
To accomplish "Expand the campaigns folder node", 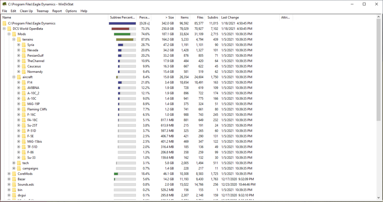I will click(14, 168).
